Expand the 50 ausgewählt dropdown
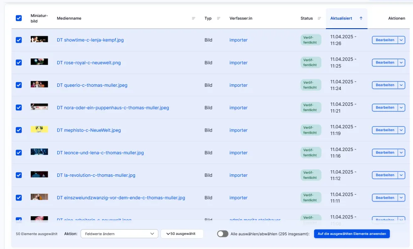Screen dimensions: 413x249 tap(182, 234)
